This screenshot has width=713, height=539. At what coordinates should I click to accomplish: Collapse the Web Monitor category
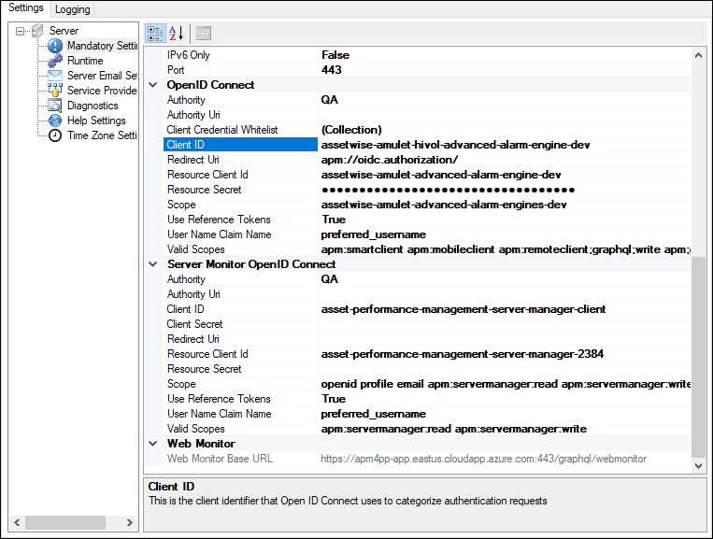pos(153,444)
